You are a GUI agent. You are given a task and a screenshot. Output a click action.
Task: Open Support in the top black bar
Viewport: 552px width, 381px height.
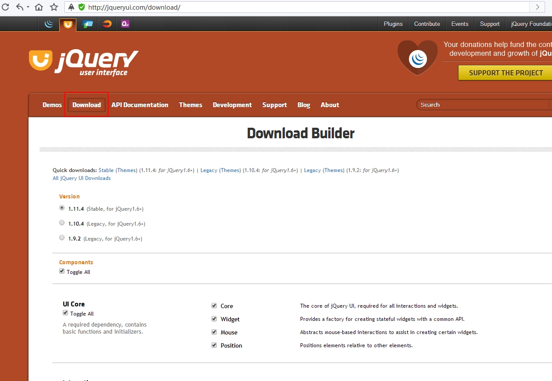point(490,24)
